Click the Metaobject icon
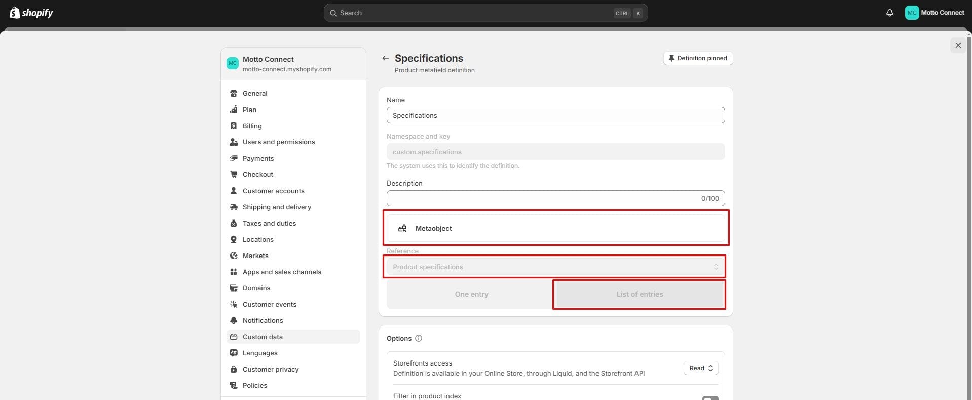 tap(402, 228)
